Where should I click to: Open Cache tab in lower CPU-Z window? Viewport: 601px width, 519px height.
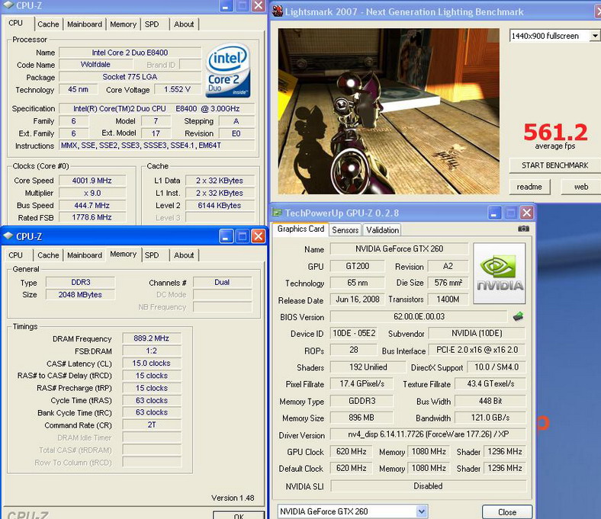48,255
